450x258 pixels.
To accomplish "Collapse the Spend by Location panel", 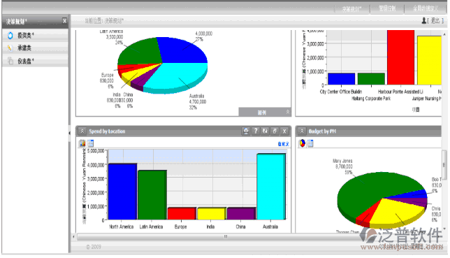I will click(82, 131).
